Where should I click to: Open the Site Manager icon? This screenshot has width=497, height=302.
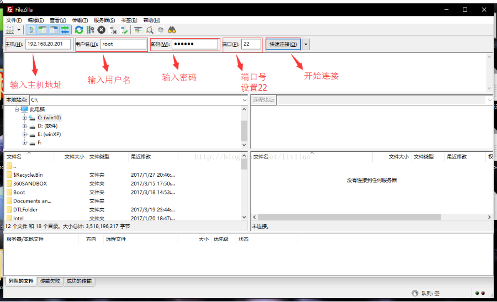[x=10, y=30]
